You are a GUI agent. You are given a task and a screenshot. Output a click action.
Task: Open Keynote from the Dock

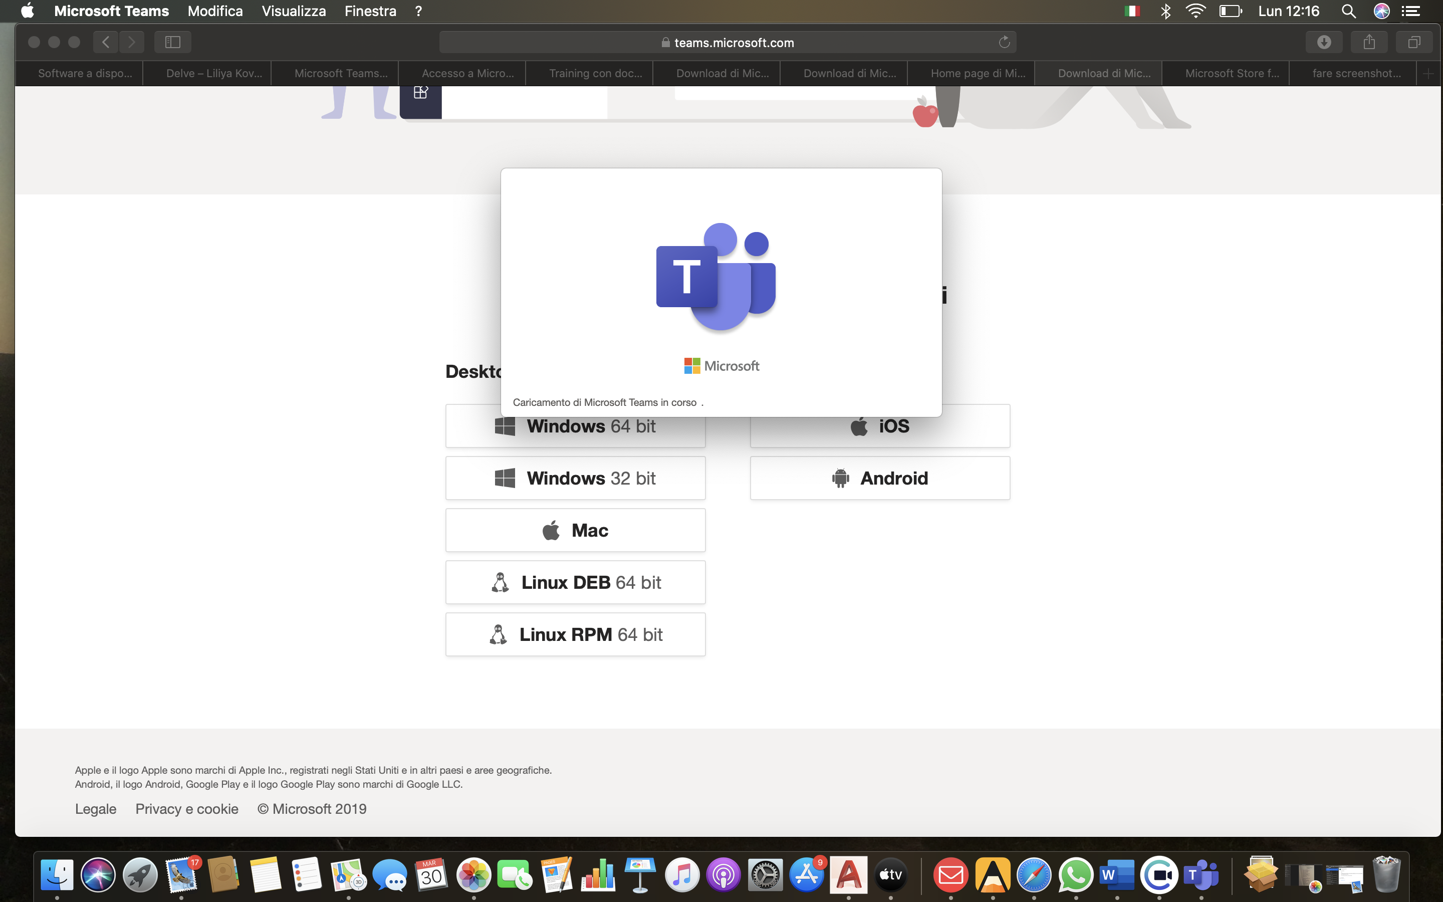(640, 875)
